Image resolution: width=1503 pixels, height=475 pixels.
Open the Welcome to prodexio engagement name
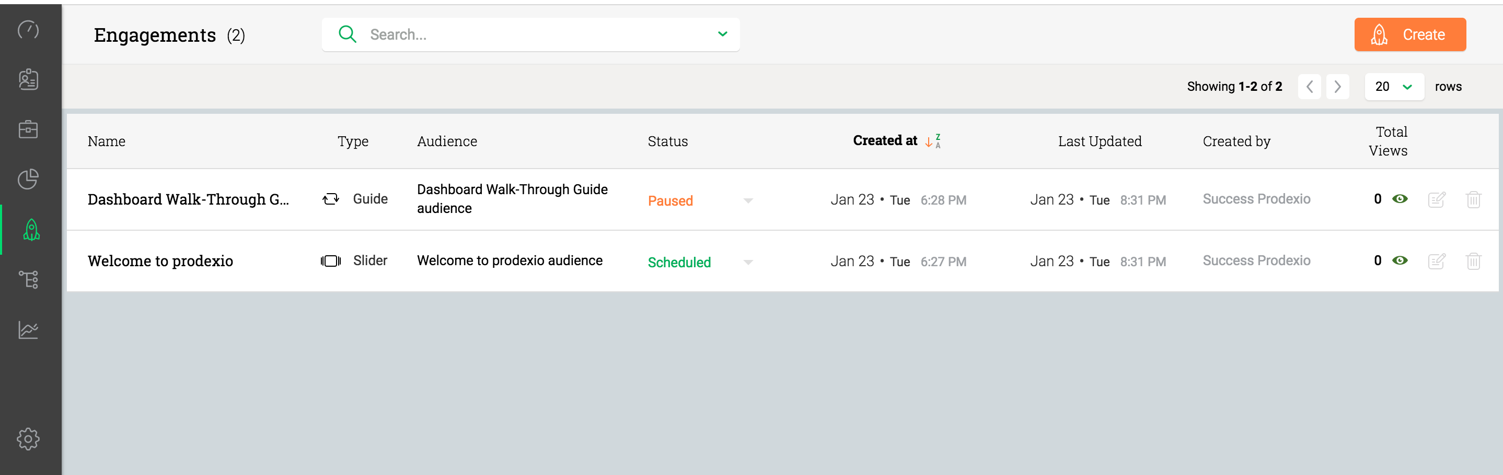(160, 260)
